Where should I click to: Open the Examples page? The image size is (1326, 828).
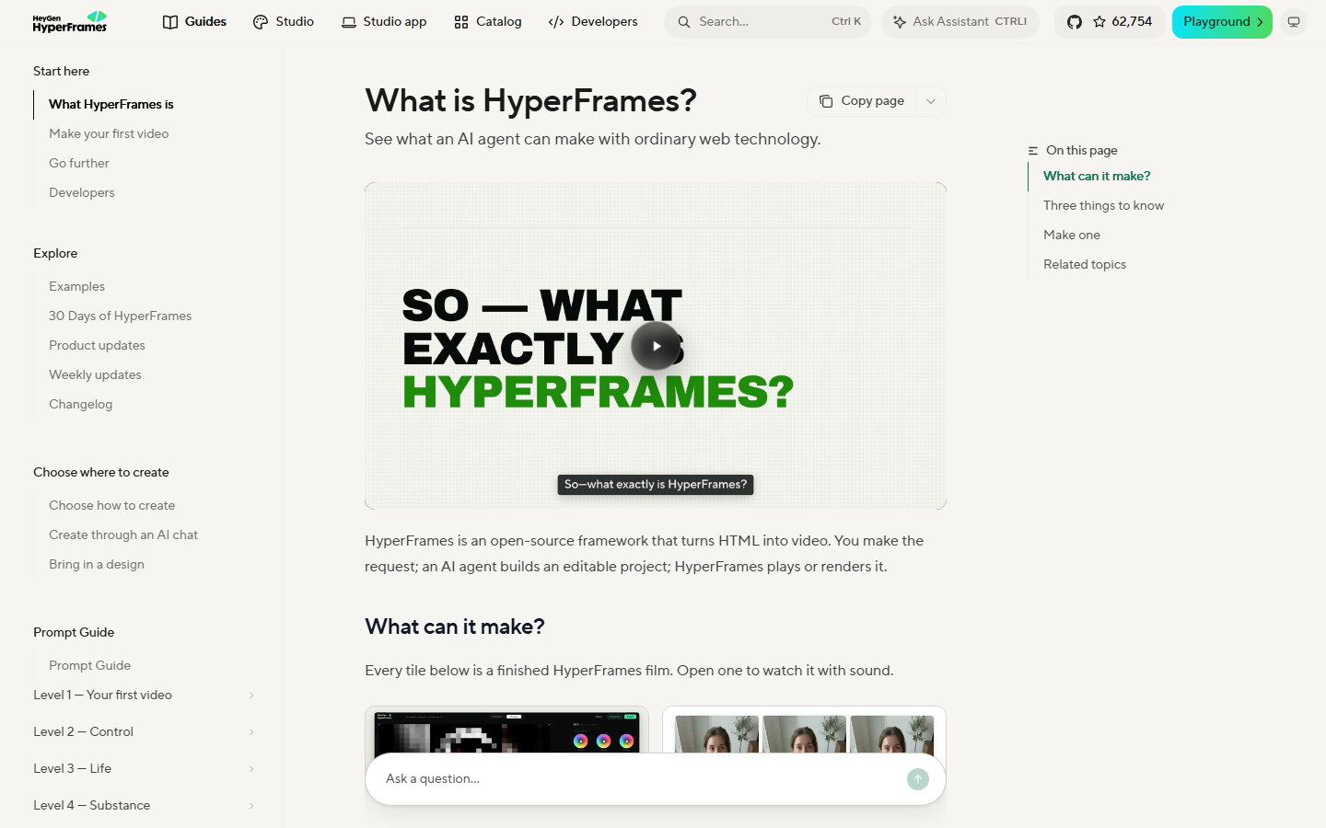pyautogui.click(x=76, y=287)
